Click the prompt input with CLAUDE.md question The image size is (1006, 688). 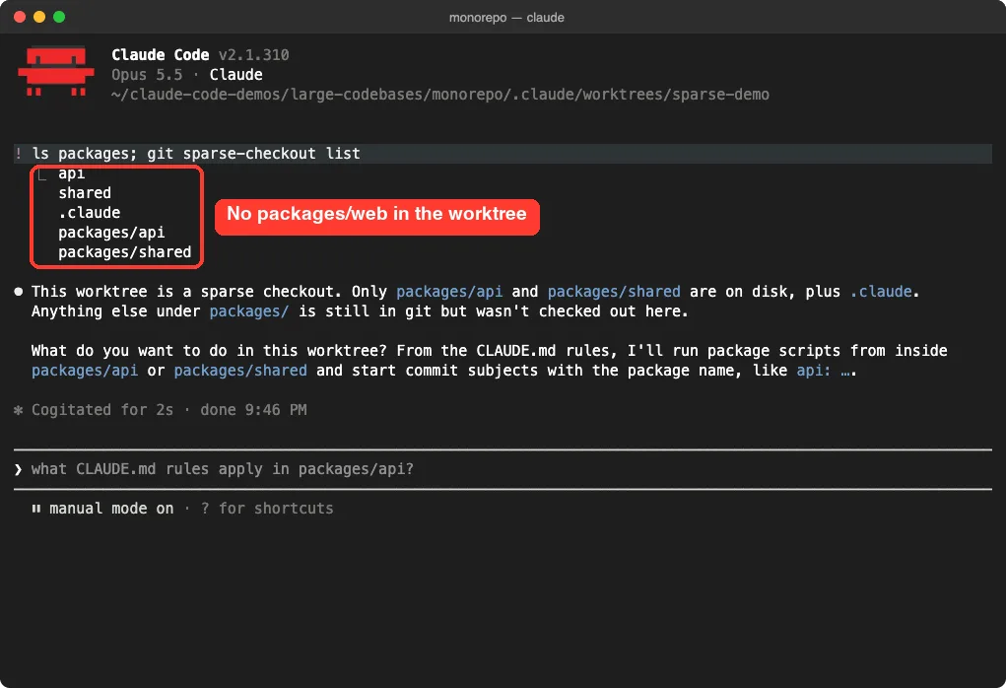point(503,469)
